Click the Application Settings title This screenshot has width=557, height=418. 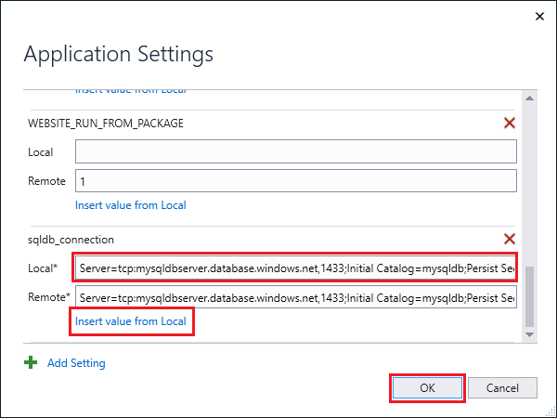click(119, 55)
